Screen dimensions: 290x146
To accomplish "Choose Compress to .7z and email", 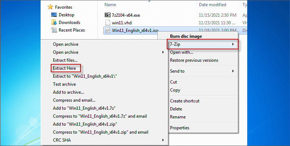I will (100, 116).
